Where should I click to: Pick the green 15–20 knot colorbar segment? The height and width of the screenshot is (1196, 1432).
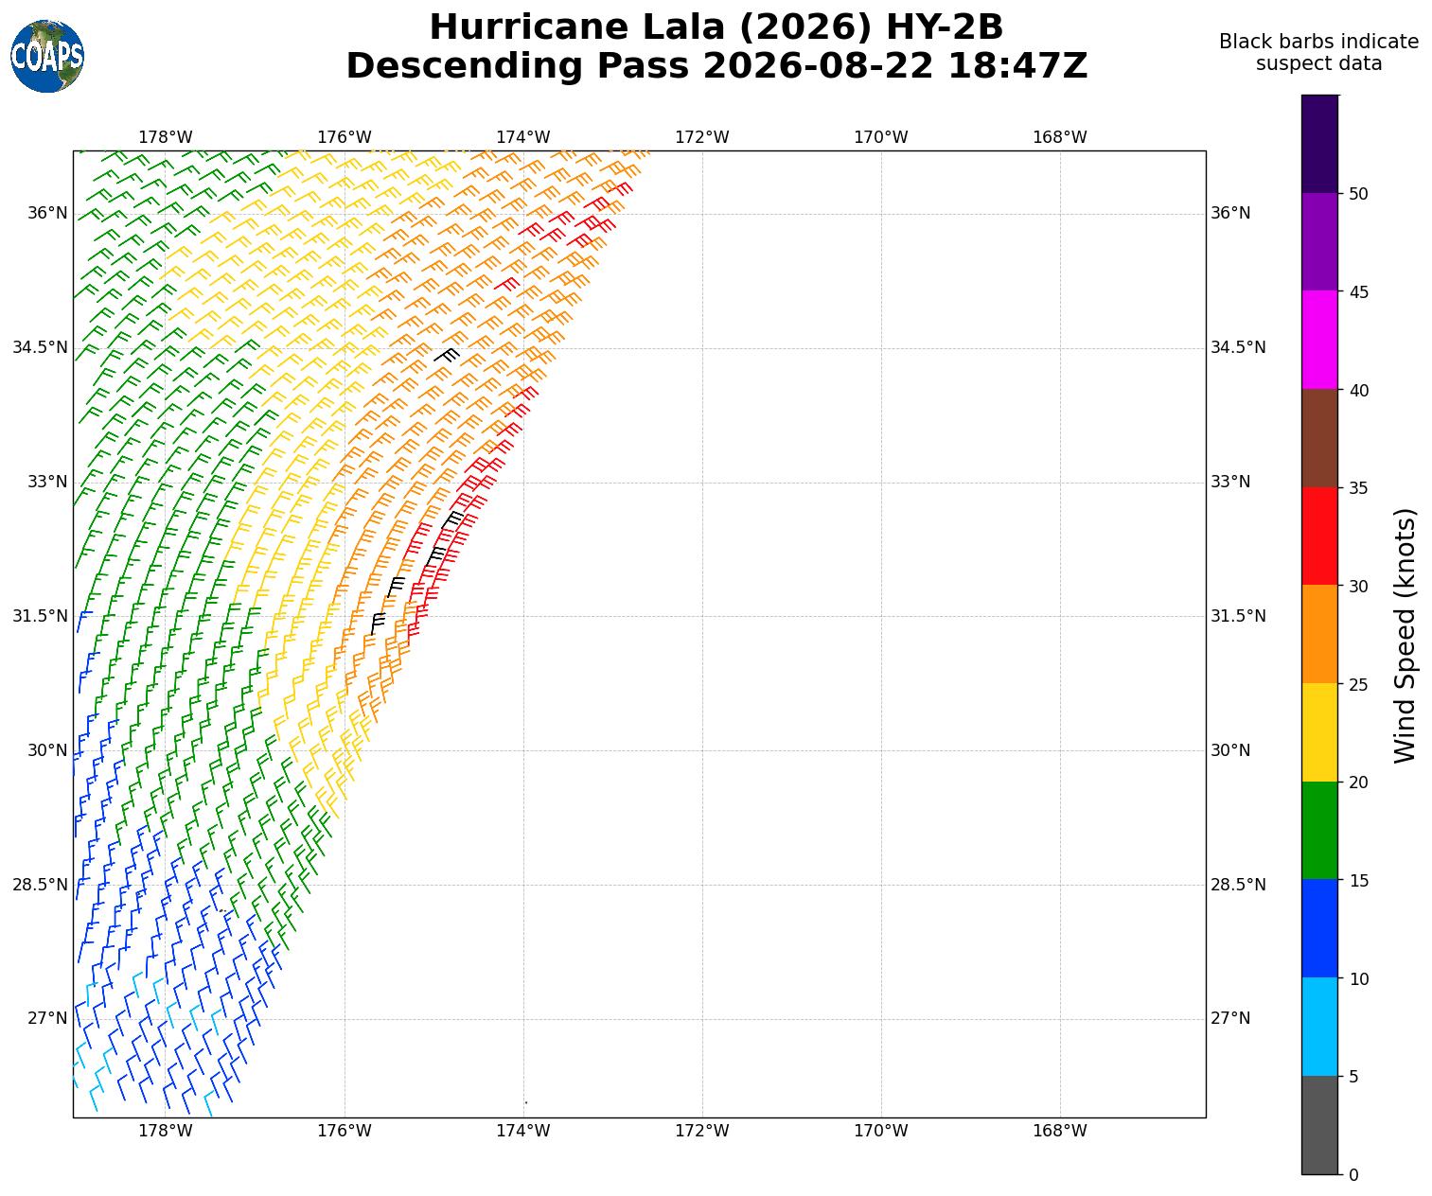[x=1320, y=830]
